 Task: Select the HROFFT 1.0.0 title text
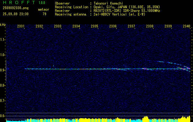(24, 2)
